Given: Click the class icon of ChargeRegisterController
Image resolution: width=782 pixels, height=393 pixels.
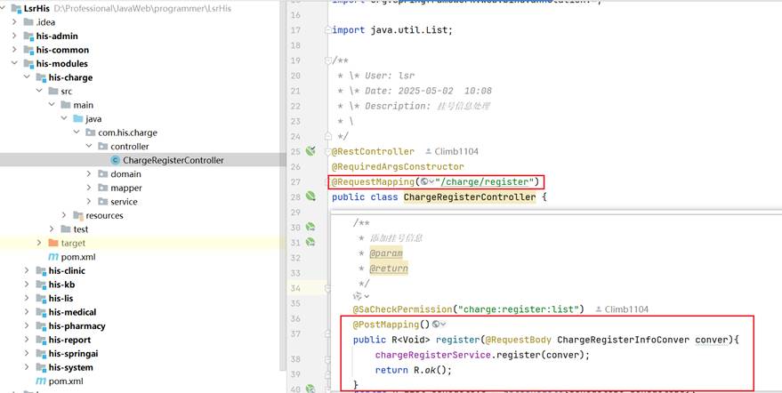Looking at the screenshot, I should [x=115, y=160].
